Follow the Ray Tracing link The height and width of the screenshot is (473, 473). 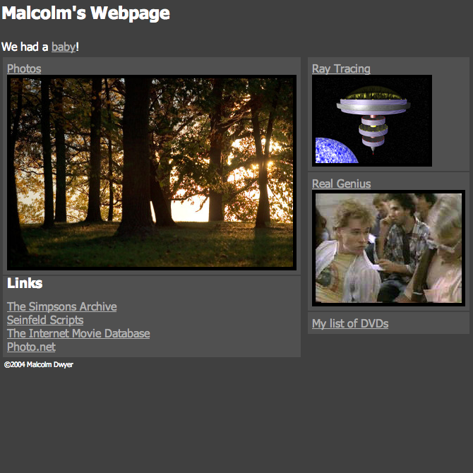(341, 68)
